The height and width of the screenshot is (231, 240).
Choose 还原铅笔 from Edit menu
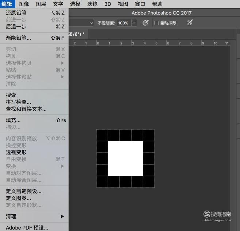(x=34, y=13)
